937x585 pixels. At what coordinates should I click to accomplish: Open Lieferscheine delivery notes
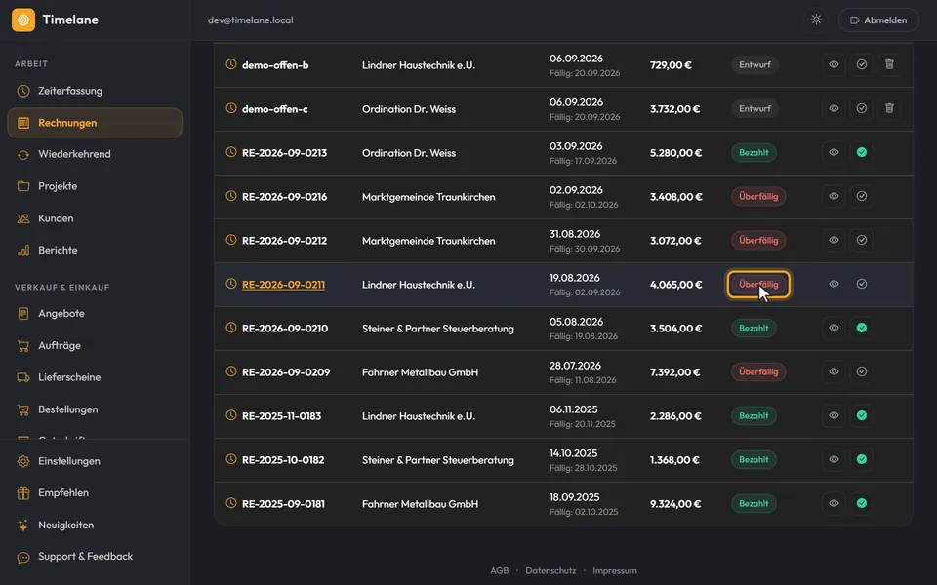click(x=95, y=377)
